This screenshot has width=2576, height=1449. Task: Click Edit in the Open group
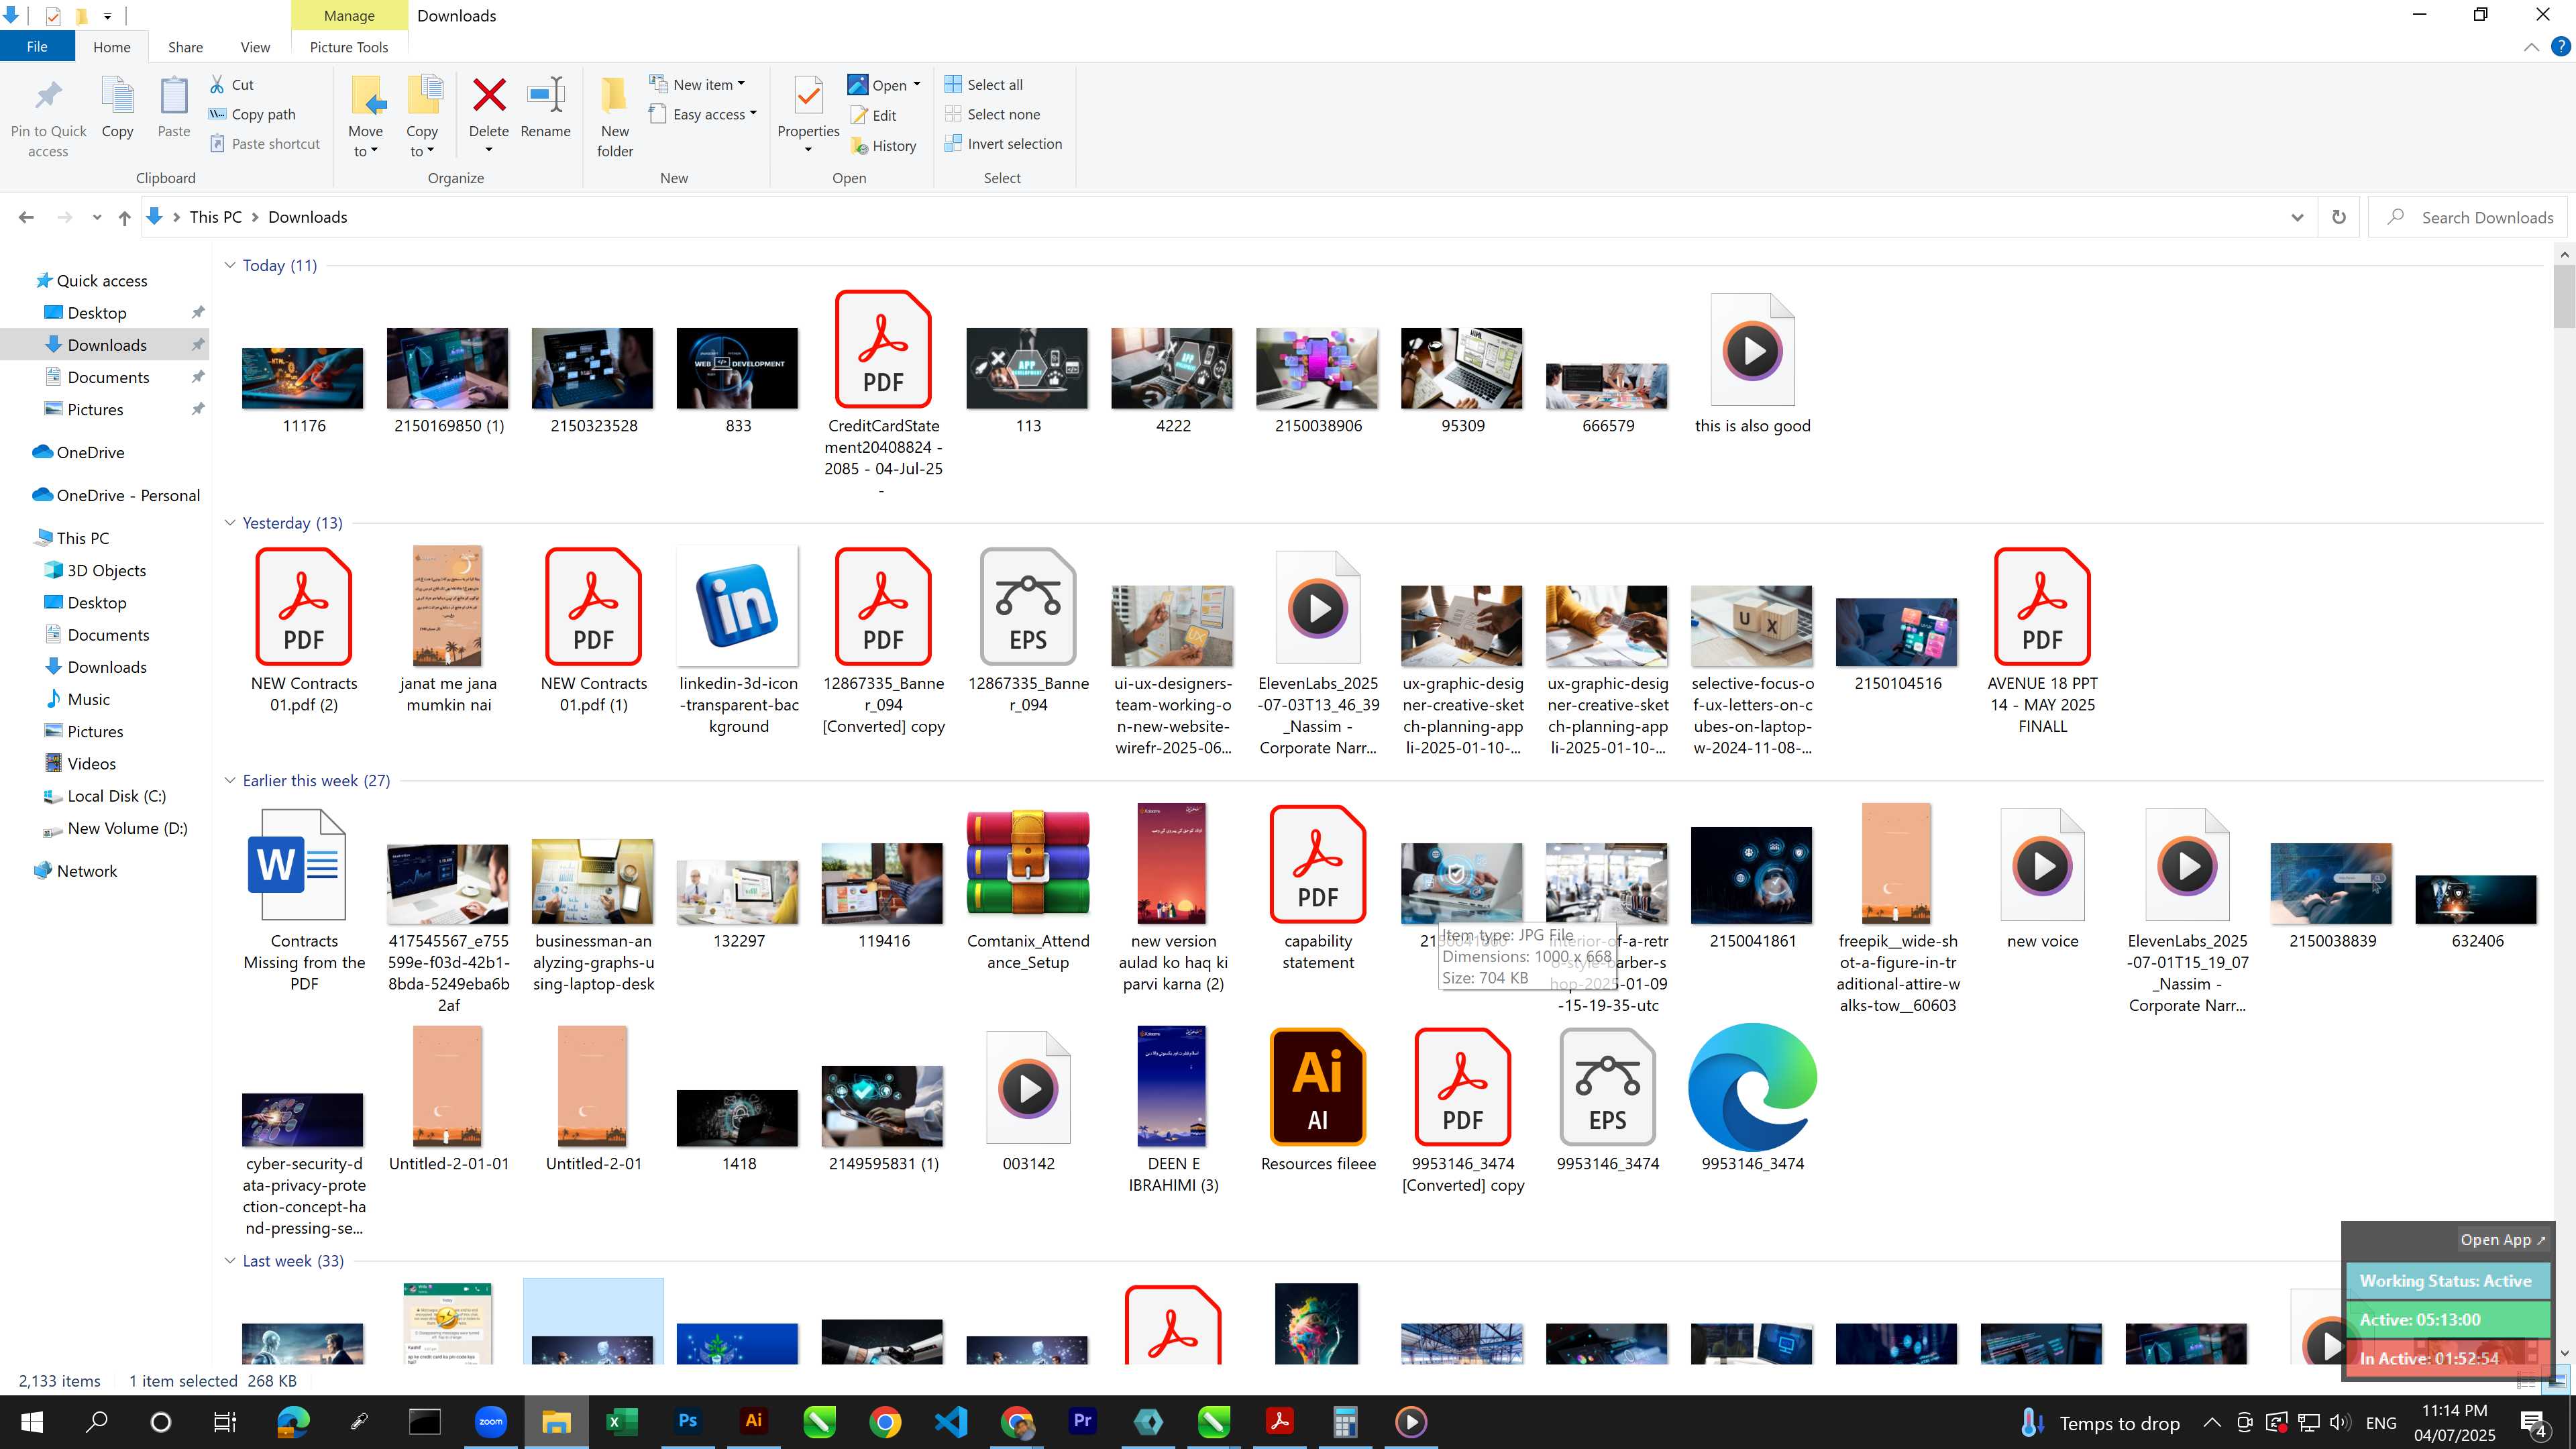pos(873,116)
